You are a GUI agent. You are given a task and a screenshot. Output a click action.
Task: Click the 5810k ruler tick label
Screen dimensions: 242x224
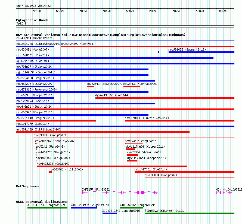click(x=37, y=11)
